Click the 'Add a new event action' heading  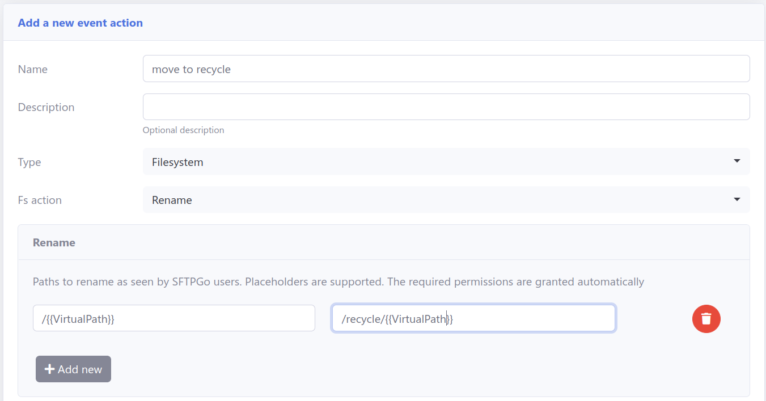point(80,23)
